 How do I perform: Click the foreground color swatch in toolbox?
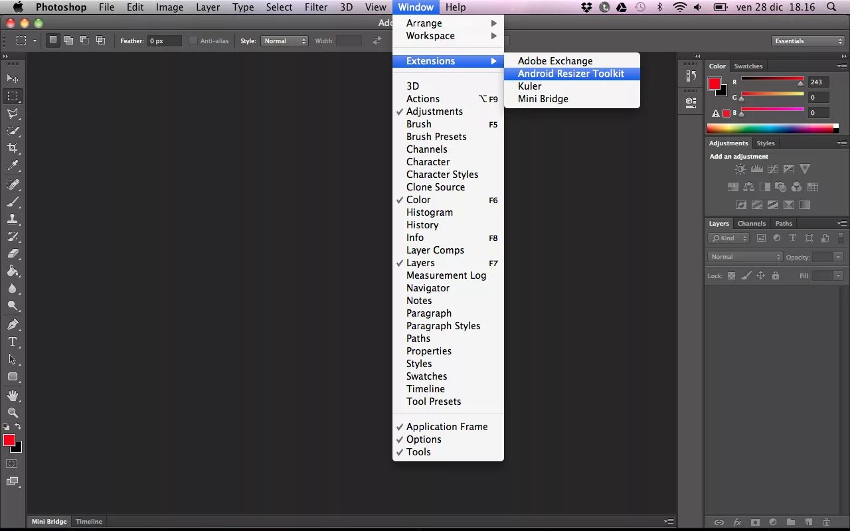pos(9,440)
